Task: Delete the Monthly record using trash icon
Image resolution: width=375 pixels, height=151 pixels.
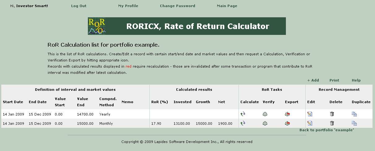Action: pyautogui.click(x=332, y=123)
